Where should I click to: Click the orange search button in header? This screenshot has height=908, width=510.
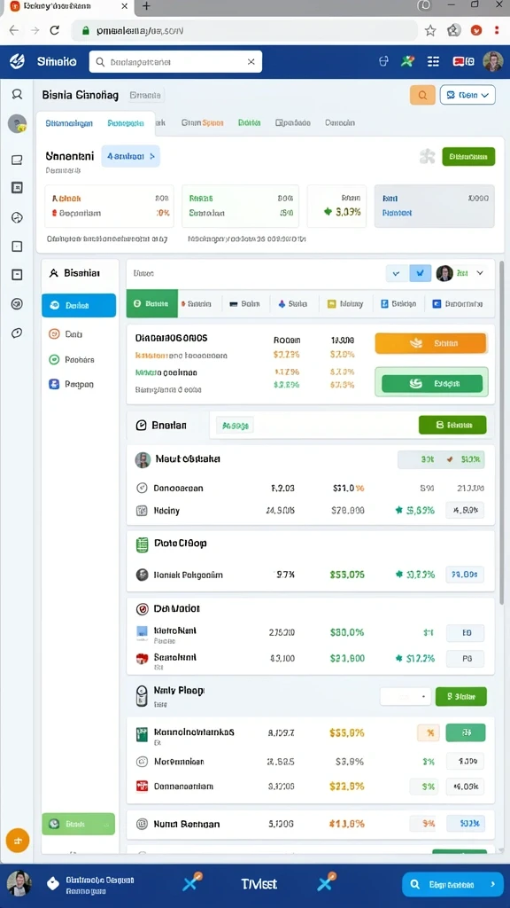[x=422, y=95]
